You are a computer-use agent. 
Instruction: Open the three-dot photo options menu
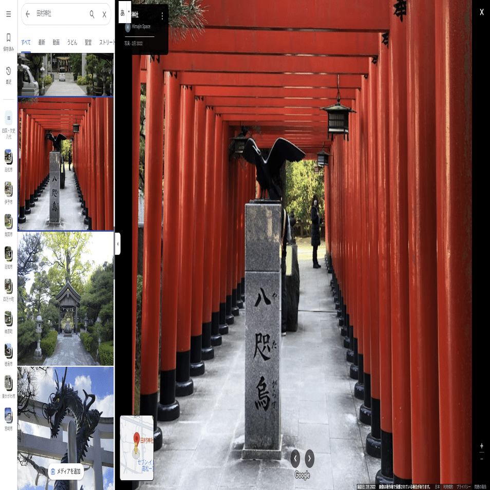(x=162, y=16)
